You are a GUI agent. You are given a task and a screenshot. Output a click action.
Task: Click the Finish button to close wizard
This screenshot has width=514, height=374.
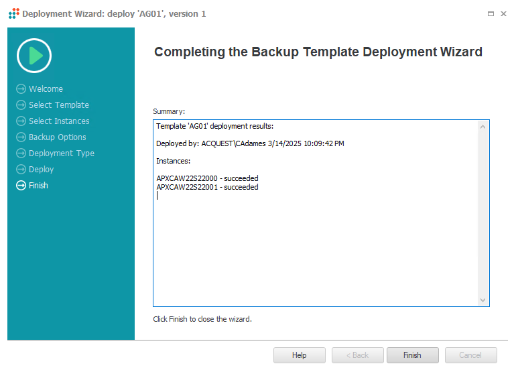[412, 355]
